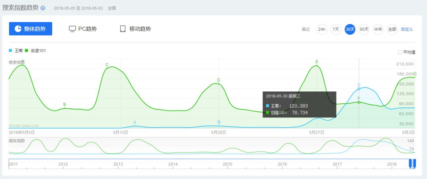The image size is (427, 179).
Task: Enable the 平均值 average checkbox
Action: pos(400,52)
